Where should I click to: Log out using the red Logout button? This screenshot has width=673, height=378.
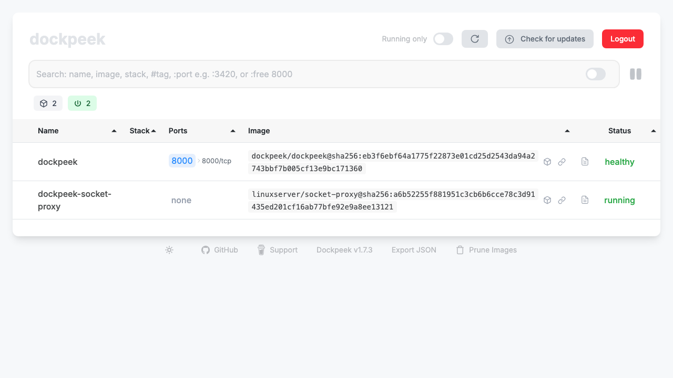(623, 39)
